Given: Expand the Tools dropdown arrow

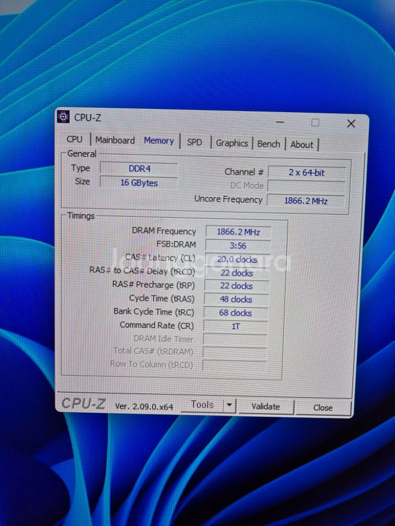Looking at the screenshot, I should 230,405.
